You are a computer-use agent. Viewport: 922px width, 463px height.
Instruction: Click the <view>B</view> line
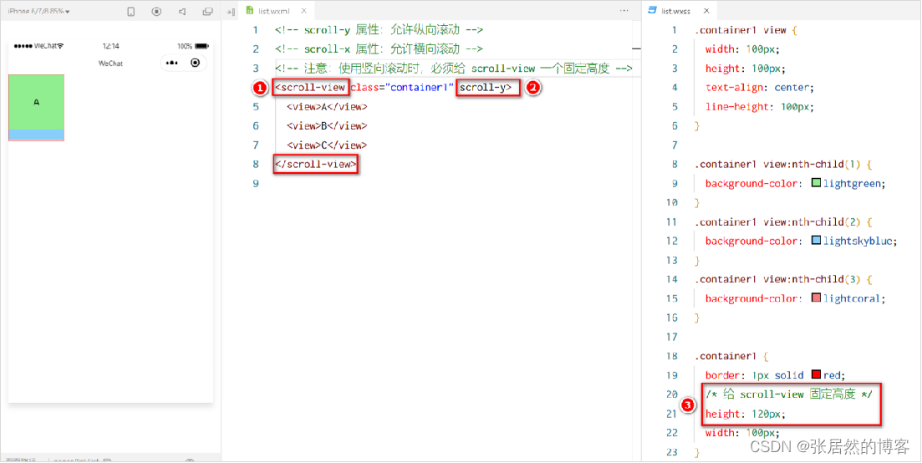point(327,125)
